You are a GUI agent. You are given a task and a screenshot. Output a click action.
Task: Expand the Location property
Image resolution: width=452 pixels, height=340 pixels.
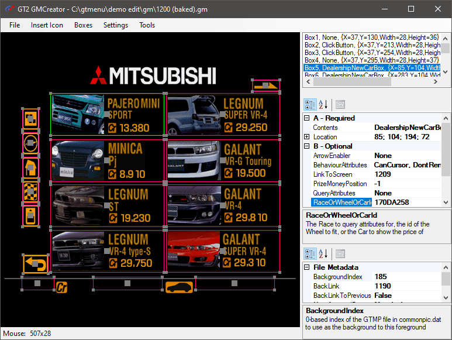coord(307,137)
